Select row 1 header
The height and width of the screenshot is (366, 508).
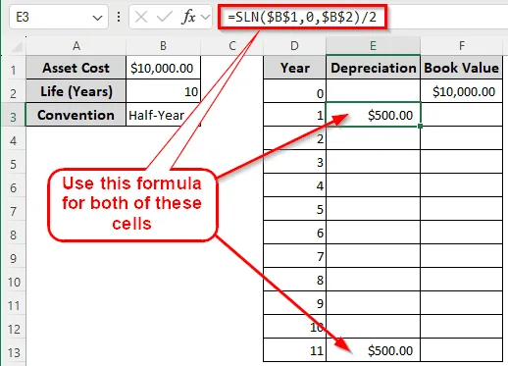(x=13, y=68)
